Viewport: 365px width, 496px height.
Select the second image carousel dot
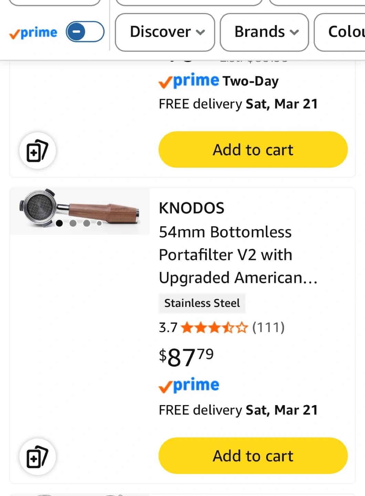tap(73, 223)
